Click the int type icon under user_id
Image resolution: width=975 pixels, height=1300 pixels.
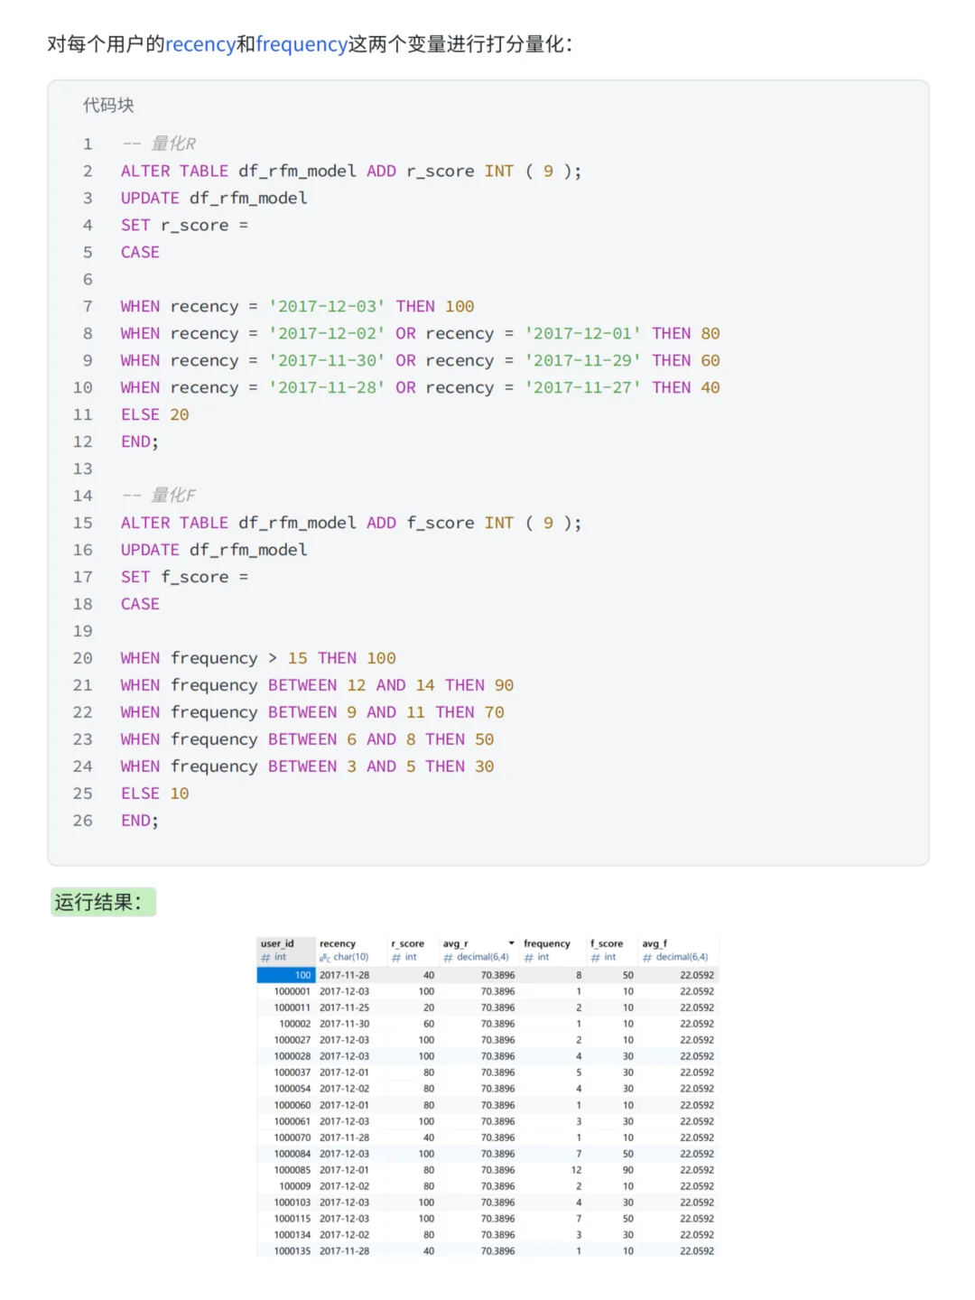click(265, 957)
